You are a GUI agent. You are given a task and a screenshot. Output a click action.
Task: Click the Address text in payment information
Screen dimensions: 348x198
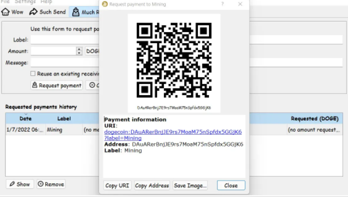tap(174, 144)
